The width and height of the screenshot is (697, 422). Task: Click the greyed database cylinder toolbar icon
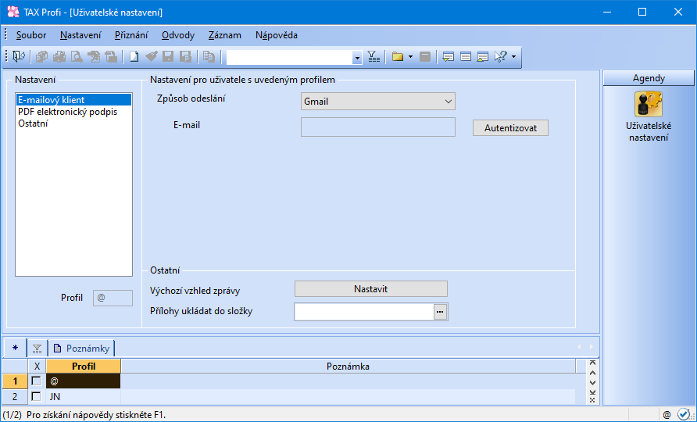pyautogui.click(x=425, y=57)
